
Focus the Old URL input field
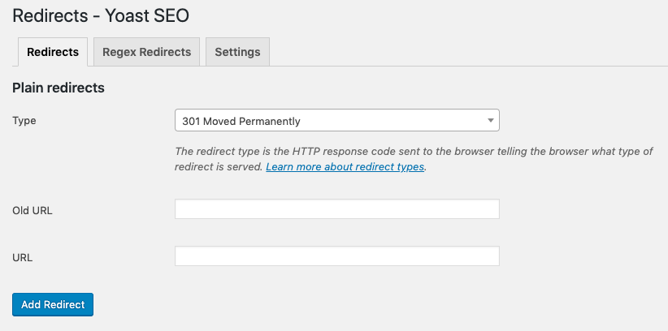[336, 209]
